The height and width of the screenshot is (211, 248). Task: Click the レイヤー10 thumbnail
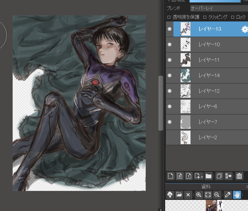186,44
